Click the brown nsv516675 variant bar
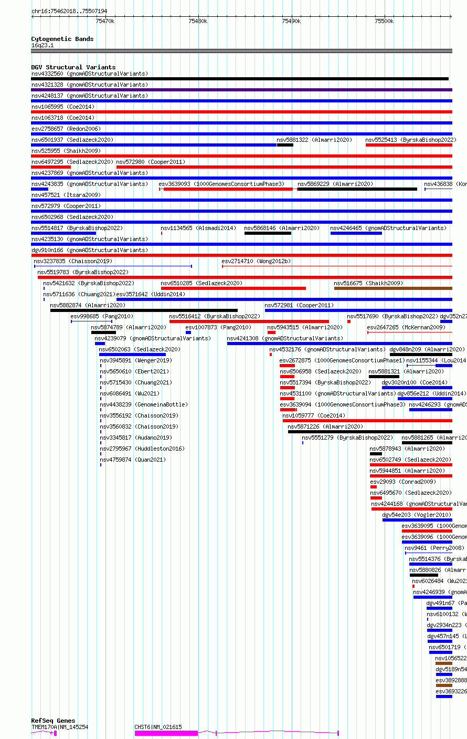The height and width of the screenshot is (739, 467). click(x=393, y=288)
